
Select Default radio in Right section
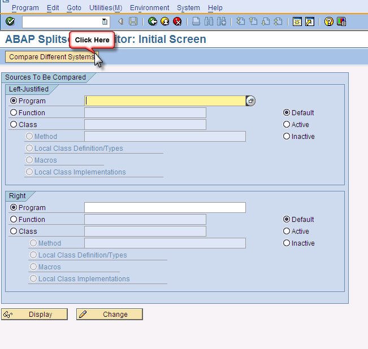pos(287,219)
